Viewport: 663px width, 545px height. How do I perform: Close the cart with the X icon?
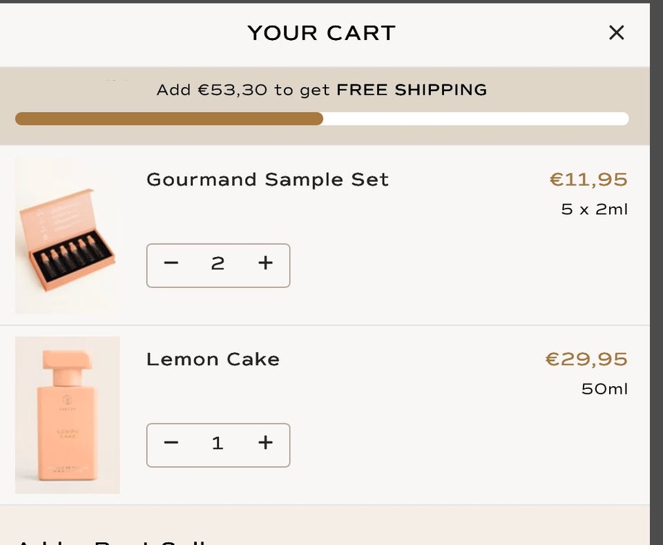click(616, 32)
